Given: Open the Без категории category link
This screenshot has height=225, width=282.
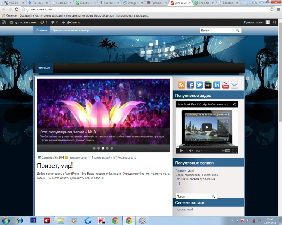Looking at the screenshot, I should (x=78, y=157).
